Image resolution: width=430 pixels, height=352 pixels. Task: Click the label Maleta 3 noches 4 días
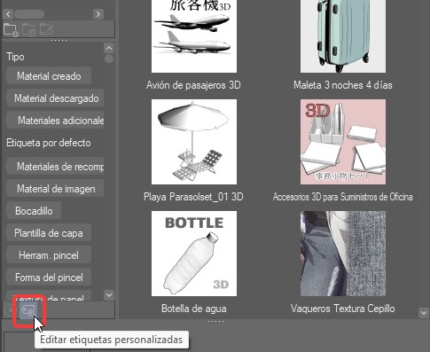coord(343,85)
